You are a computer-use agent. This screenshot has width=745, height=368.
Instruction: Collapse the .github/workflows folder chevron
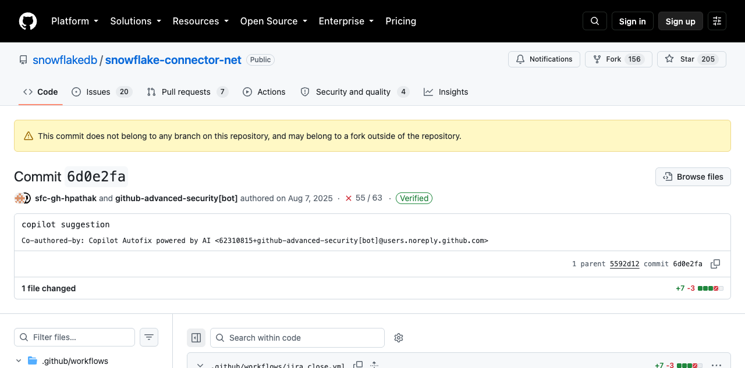19,361
